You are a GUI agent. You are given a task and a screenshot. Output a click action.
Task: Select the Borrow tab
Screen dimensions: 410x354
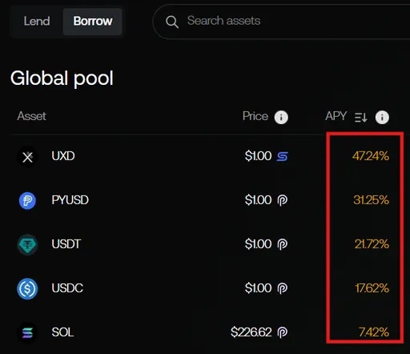pos(93,21)
